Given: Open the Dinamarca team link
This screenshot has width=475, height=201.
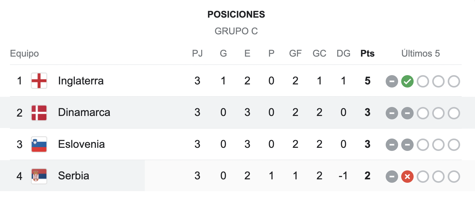Looking at the screenshot, I should click(x=84, y=112).
